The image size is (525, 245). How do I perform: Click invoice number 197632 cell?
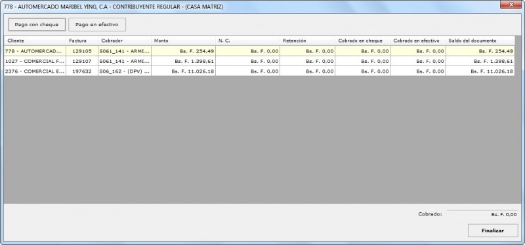(x=82, y=71)
